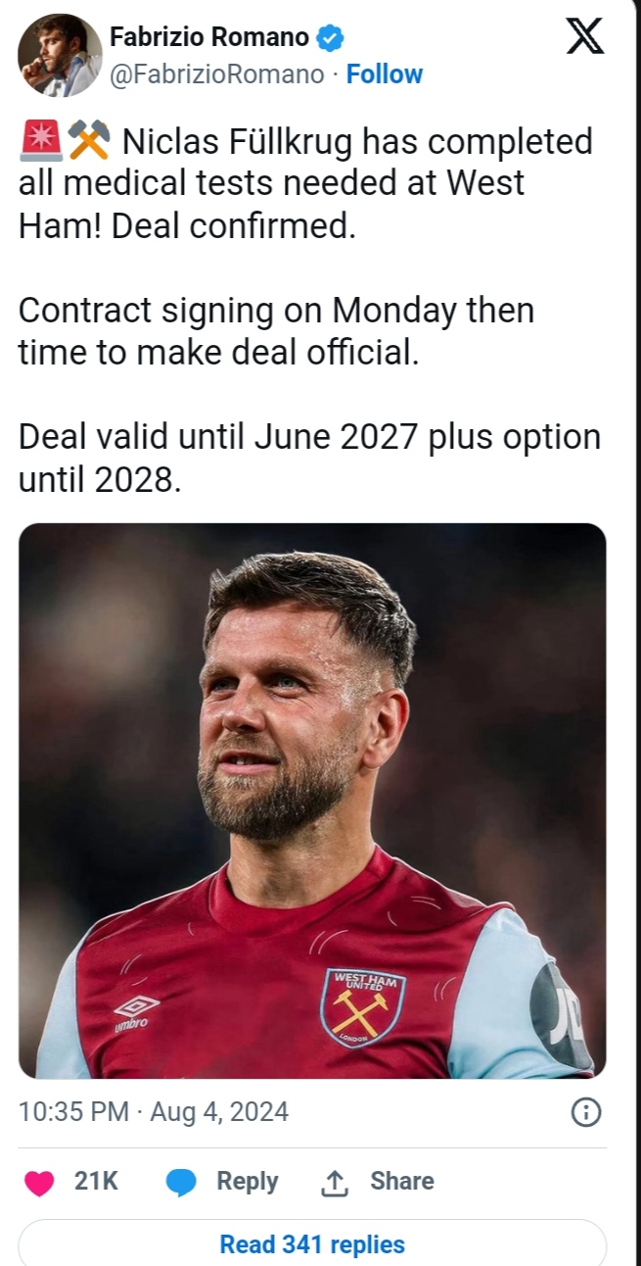Open the Fabrizio Romano display name

click(209, 38)
